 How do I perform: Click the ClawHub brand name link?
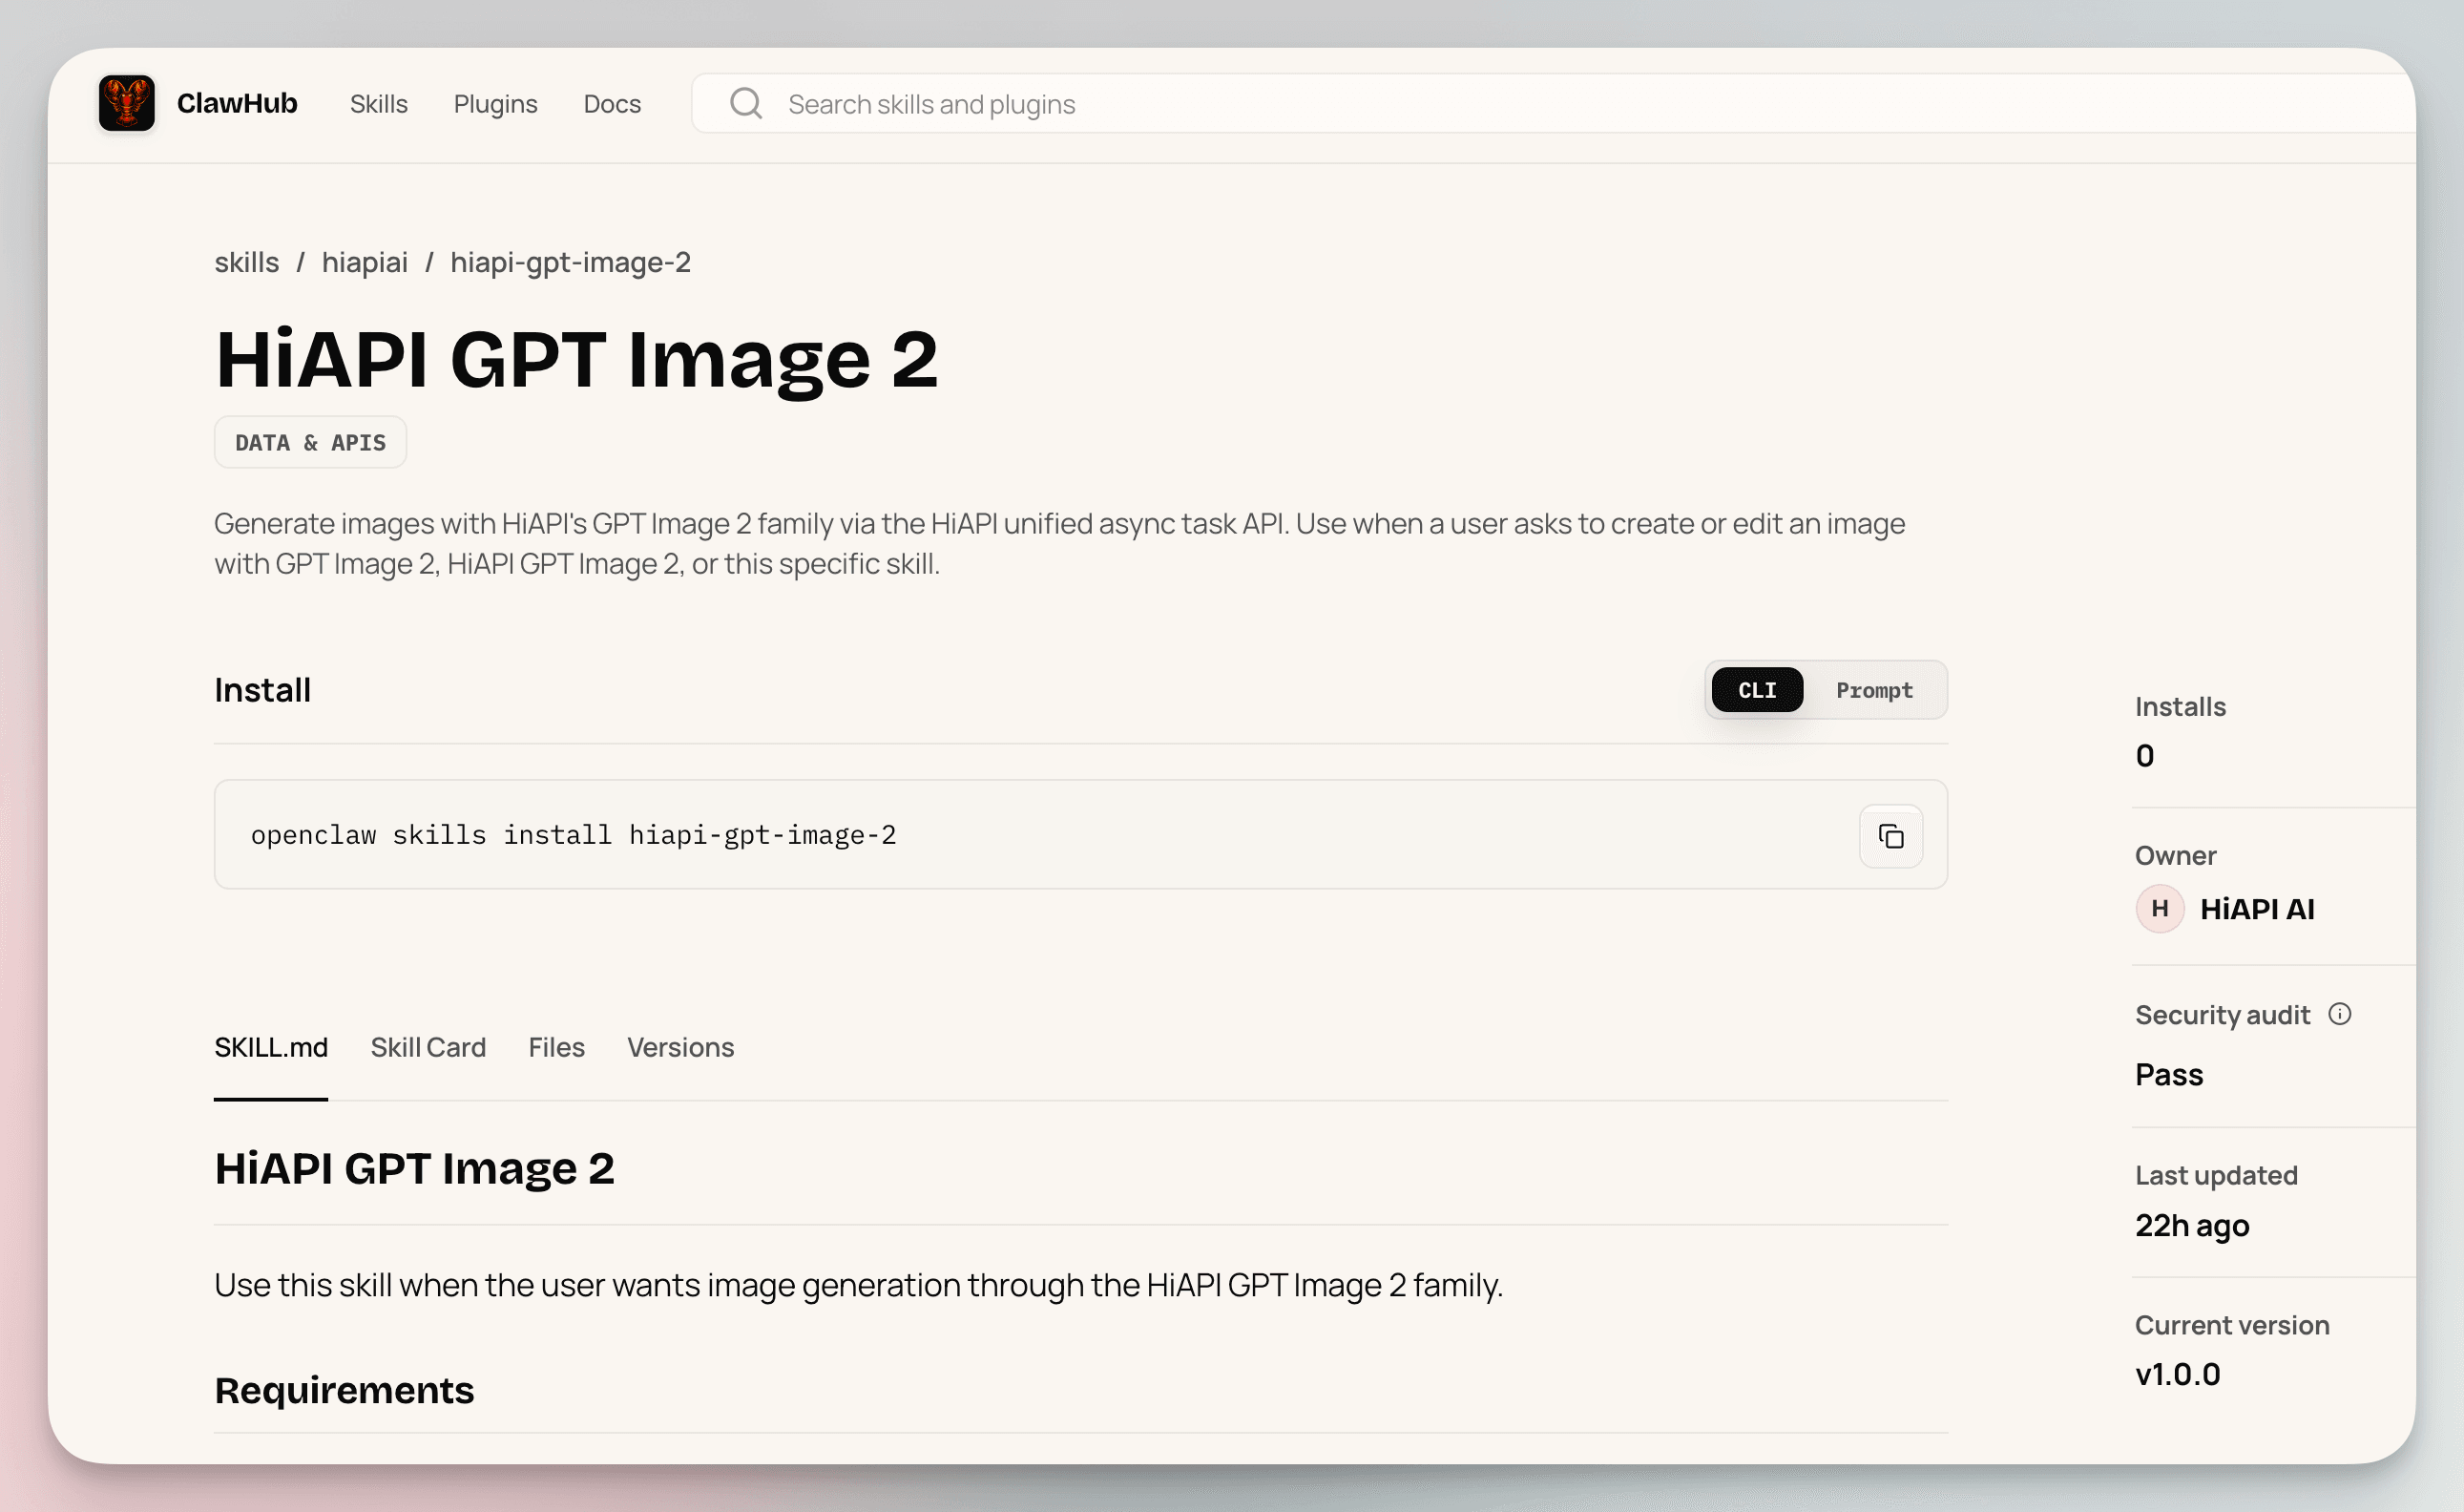click(x=237, y=103)
